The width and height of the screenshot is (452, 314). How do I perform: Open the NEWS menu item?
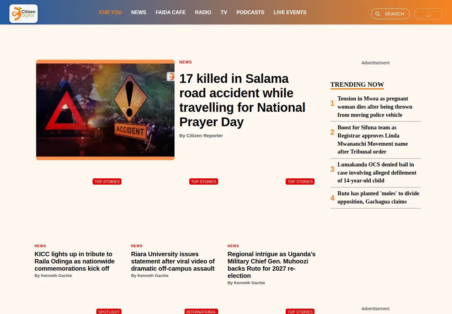139,12
